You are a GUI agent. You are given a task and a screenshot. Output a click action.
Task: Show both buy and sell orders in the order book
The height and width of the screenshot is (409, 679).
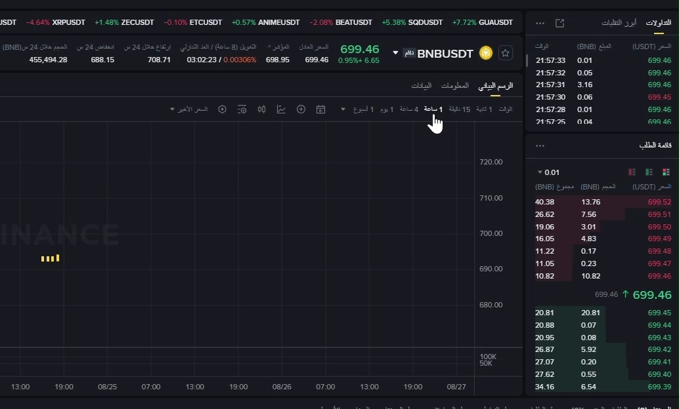pyautogui.click(x=666, y=172)
